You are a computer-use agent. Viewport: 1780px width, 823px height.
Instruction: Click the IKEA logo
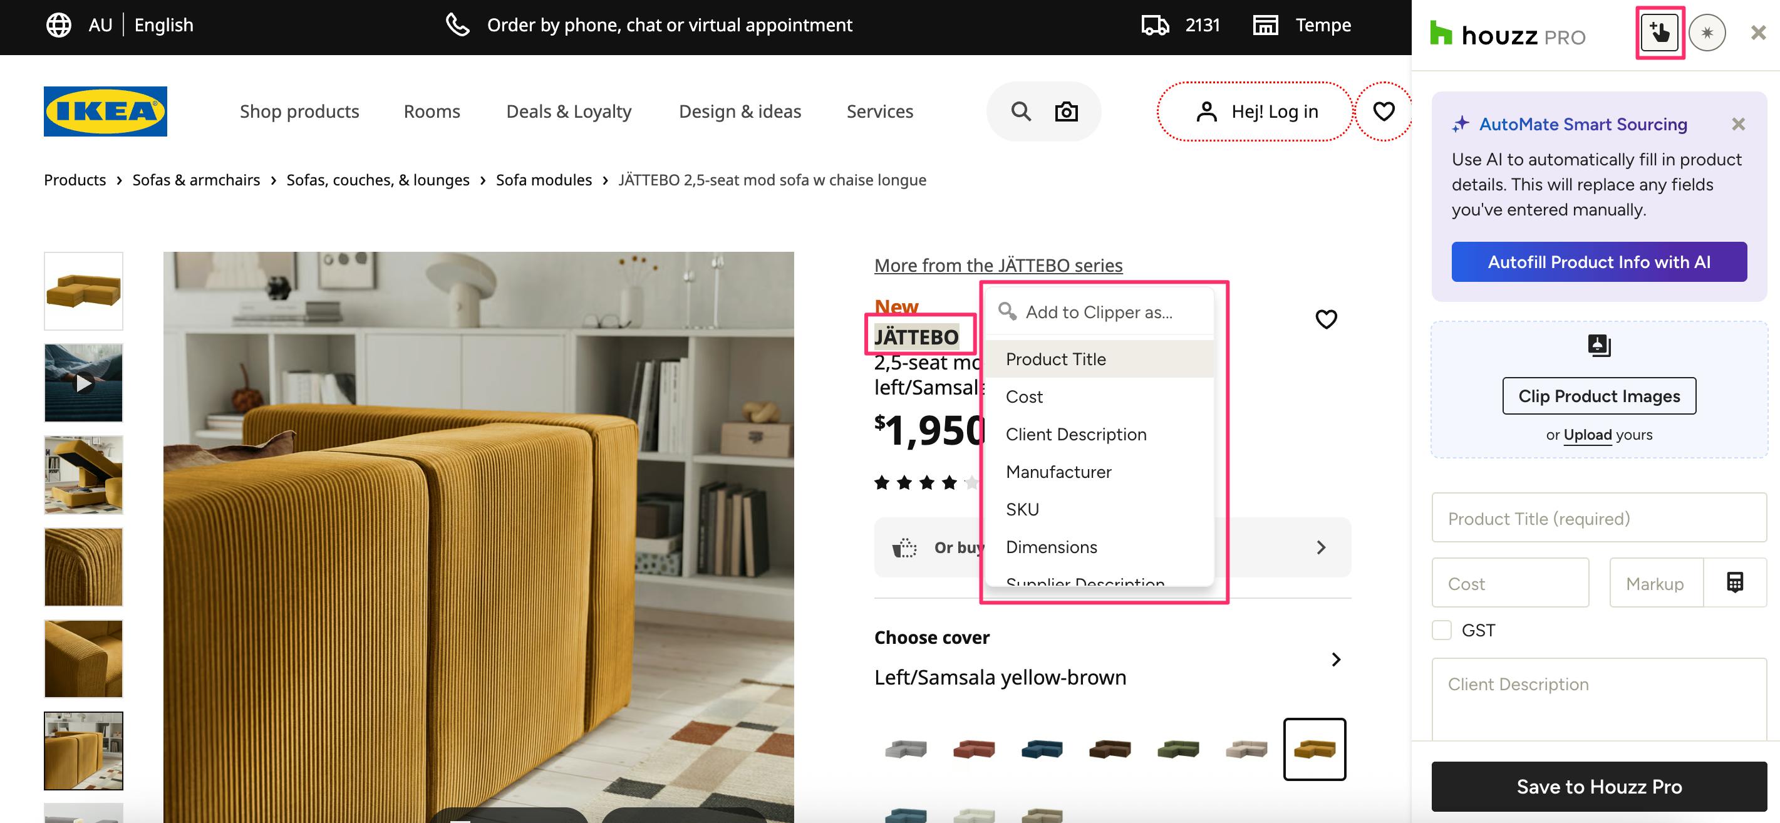click(x=105, y=111)
